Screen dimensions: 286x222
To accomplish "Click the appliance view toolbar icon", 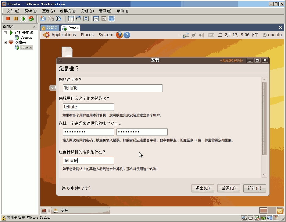I will coord(104,19).
